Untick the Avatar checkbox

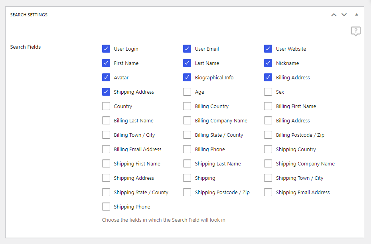coord(106,77)
